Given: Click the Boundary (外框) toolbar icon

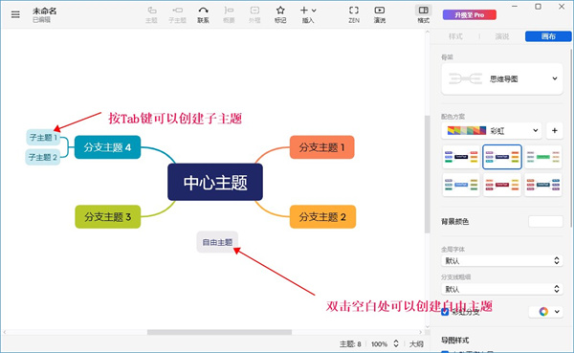Looking at the screenshot, I should point(254,14).
